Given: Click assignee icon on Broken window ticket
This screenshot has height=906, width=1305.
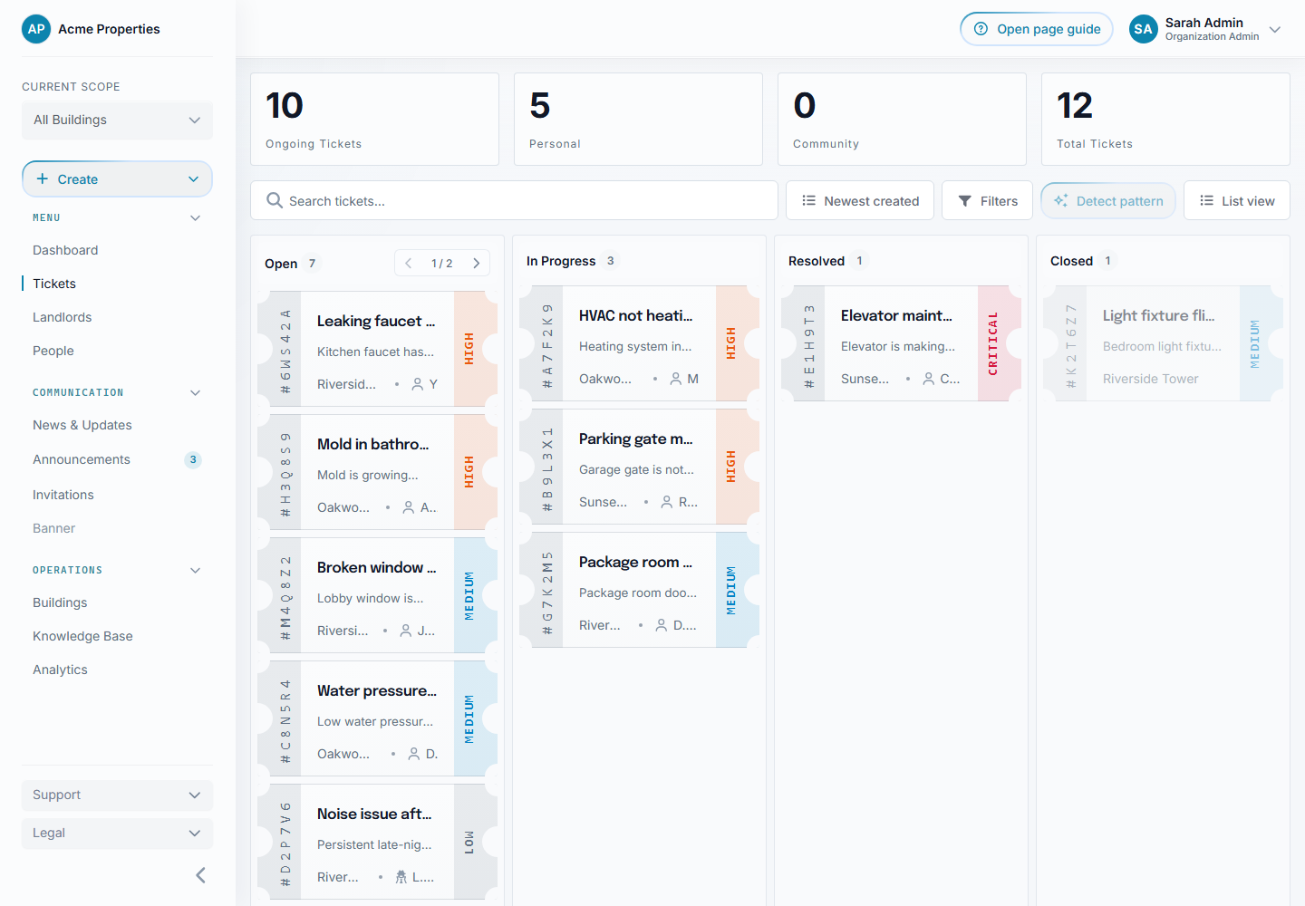Looking at the screenshot, I should [x=406, y=631].
